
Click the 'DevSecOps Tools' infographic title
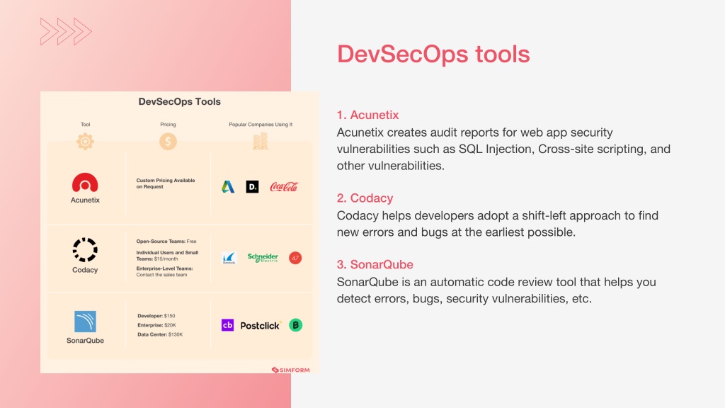[179, 102]
